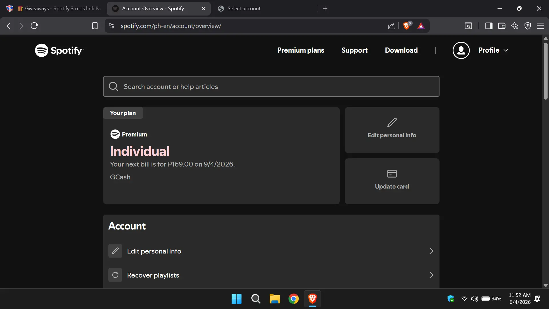549x309 pixels.
Task: Click the GCash payment method text
Action: pos(120,177)
